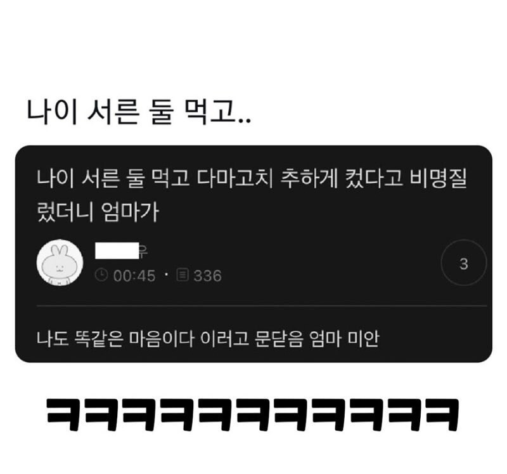Screen dimensions: 507x474
Task: Open the post title starting 나이 서른 둘 먹고 다마고치
Action: pos(252,195)
